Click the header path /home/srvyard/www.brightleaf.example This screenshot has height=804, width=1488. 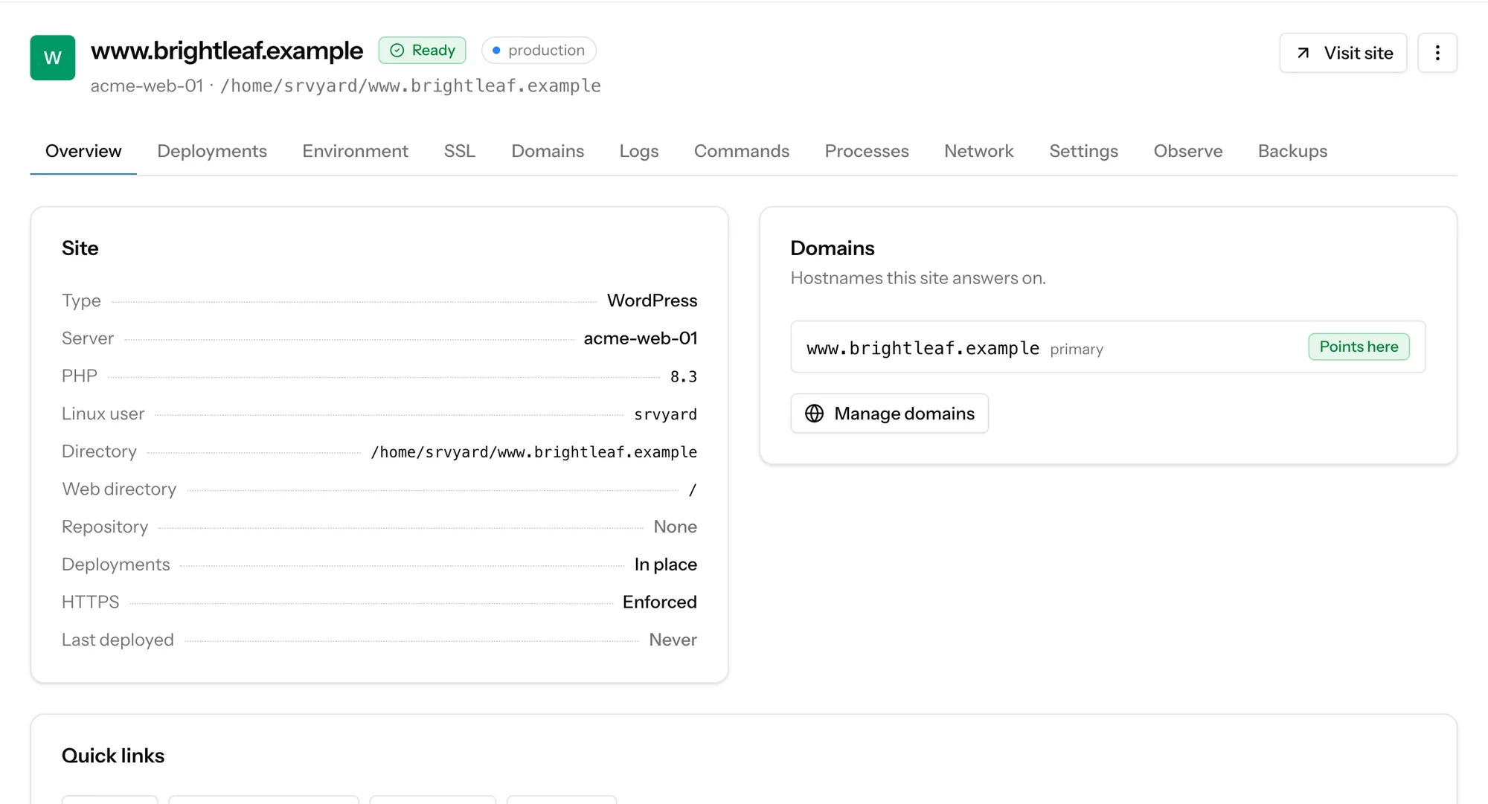click(411, 86)
